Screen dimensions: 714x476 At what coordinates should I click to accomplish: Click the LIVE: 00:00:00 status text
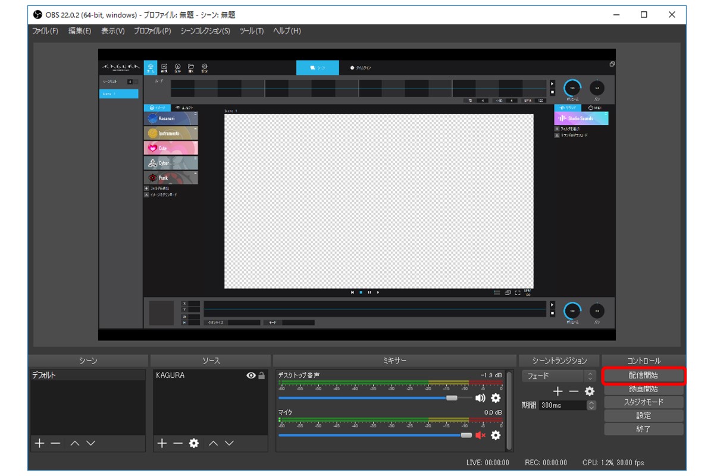tap(488, 462)
